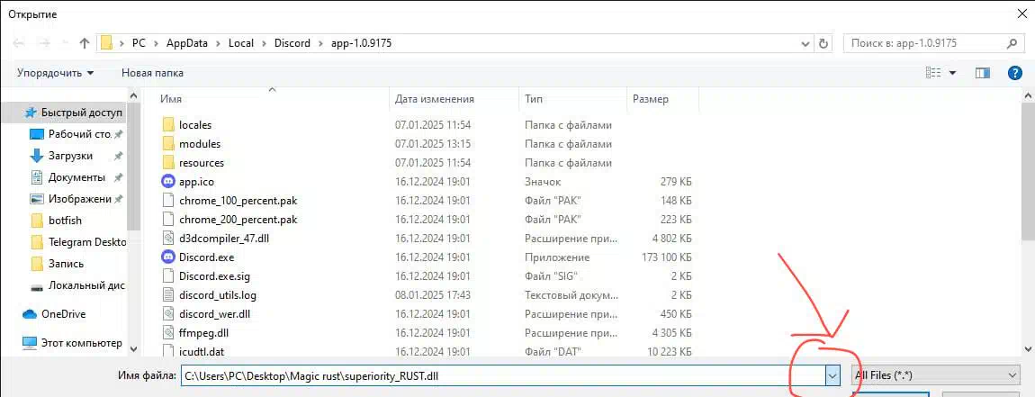Expand address bar history dropdown
Screen dimensions: 1035x397
tap(805, 43)
